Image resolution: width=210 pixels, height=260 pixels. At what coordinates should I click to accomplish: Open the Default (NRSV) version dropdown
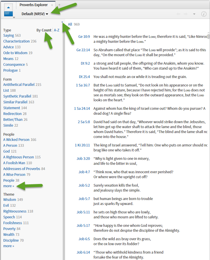pos(35,14)
